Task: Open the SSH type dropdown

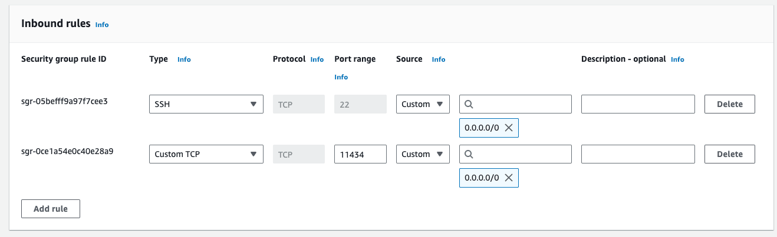Action: pyautogui.click(x=206, y=104)
